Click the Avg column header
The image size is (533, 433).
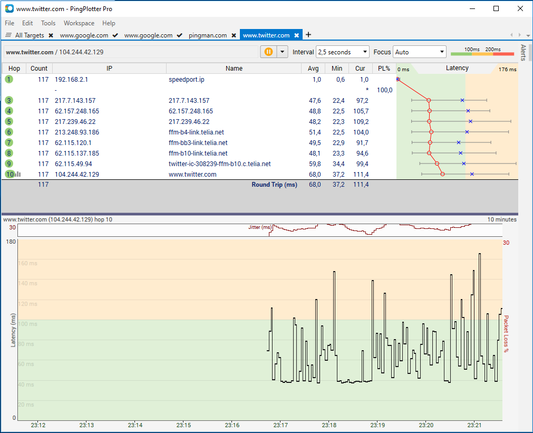[313, 69]
